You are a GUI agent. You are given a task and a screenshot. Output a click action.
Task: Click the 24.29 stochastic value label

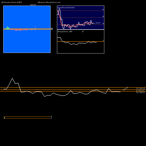pos(98,23)
